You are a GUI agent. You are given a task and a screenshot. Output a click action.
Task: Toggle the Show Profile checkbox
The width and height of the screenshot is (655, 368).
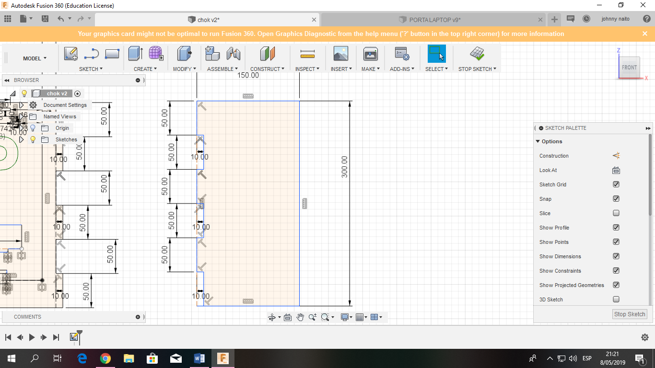click(x=616, y=228)
